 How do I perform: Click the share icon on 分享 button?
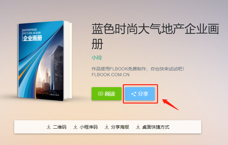point(134,94)
